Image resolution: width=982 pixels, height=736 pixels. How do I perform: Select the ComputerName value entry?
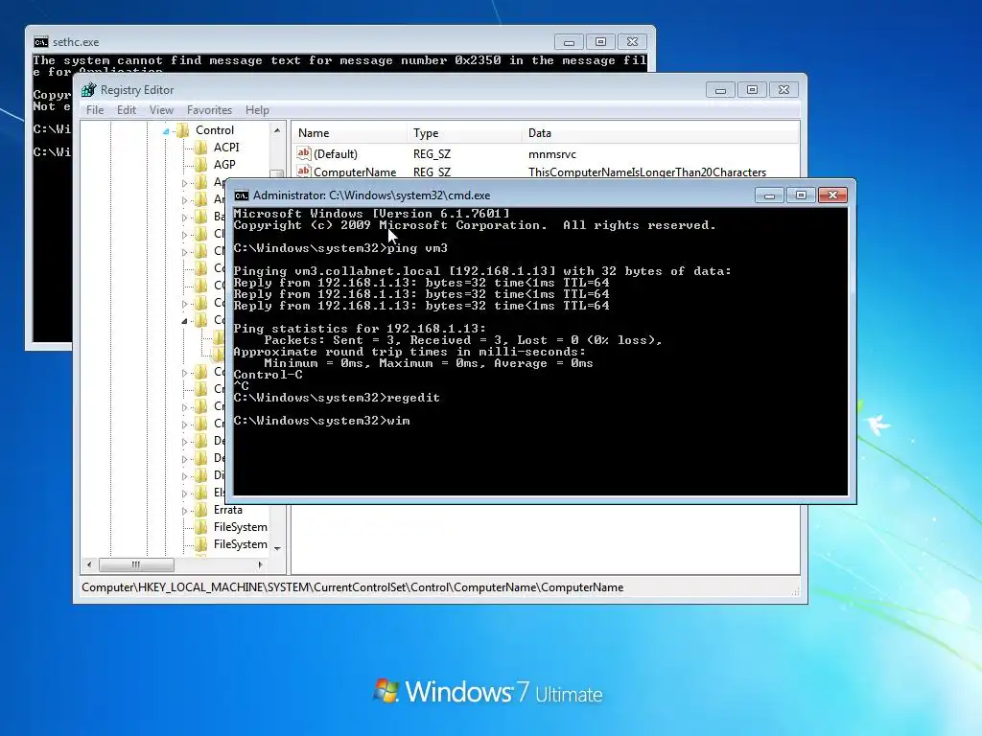coord(355,172)
